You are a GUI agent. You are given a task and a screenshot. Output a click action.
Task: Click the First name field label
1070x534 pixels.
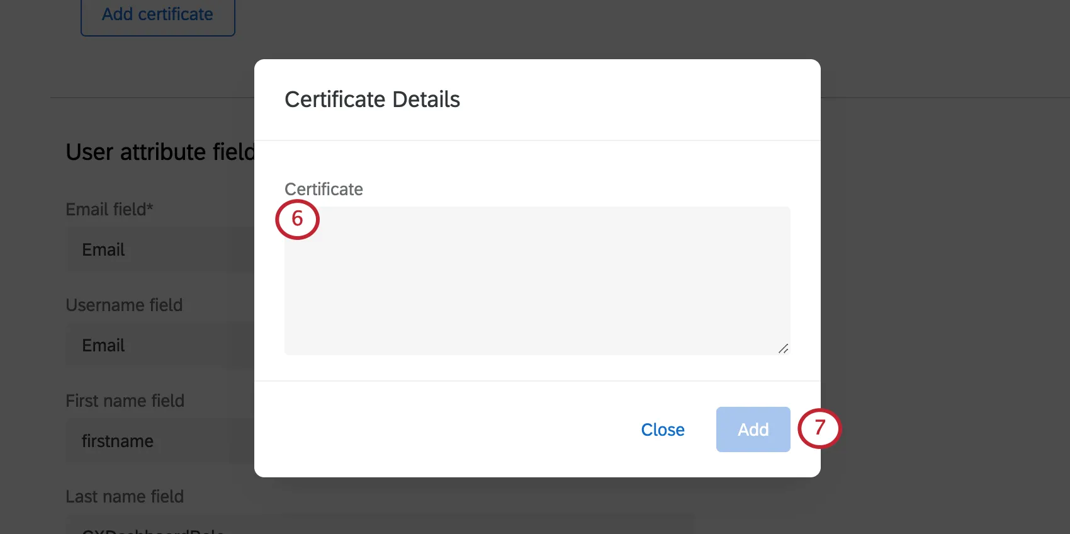point(125,401)
